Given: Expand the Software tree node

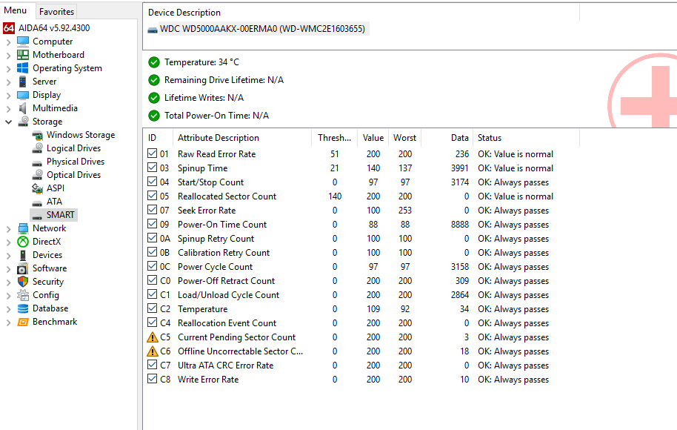Looking at the screenshot, I should click(9, 269).
